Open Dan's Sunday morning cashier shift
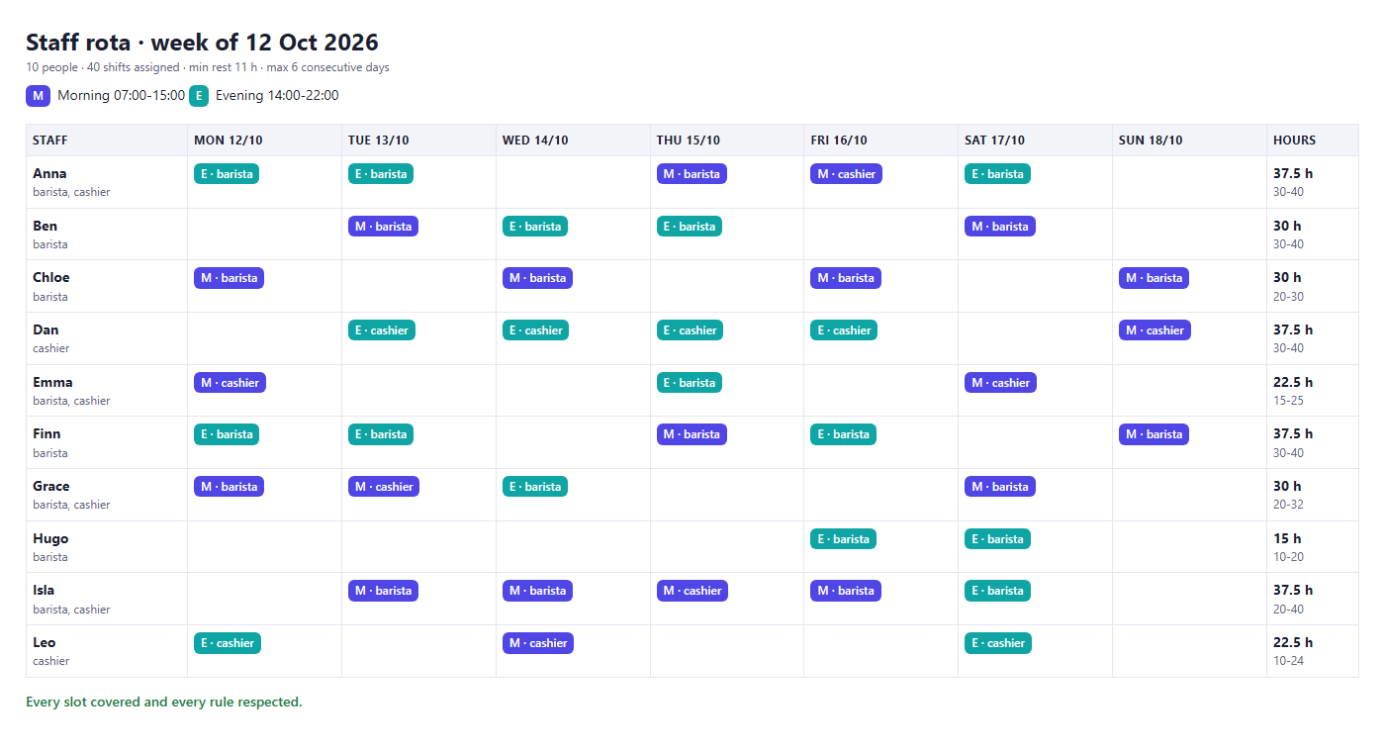This screenshot has width=1385, height=752. coord(1154,330)
